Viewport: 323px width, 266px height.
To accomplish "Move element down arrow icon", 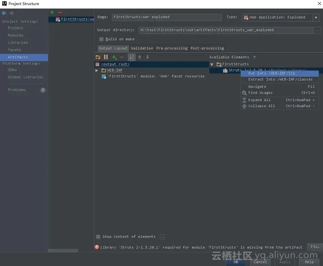I will pyautogui.click(x=148, y=57).
